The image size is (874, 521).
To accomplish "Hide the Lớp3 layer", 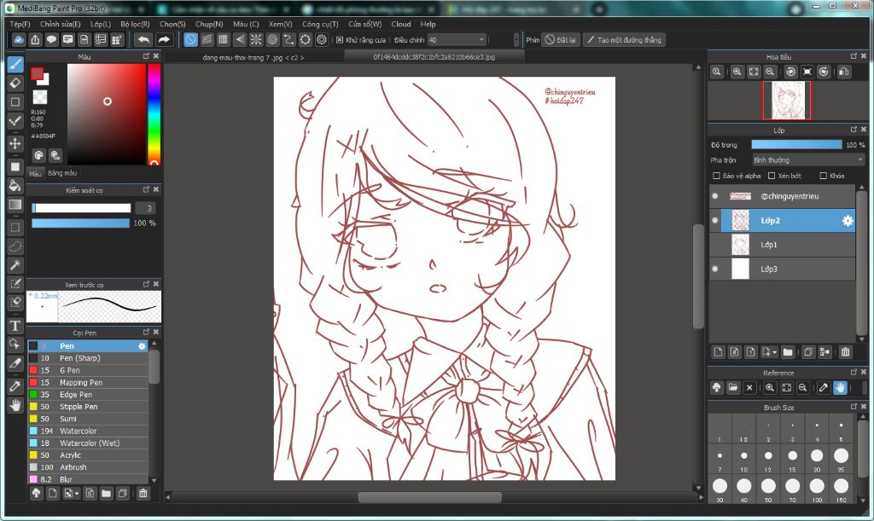I will pyautogui.click(x=715, y=269).
